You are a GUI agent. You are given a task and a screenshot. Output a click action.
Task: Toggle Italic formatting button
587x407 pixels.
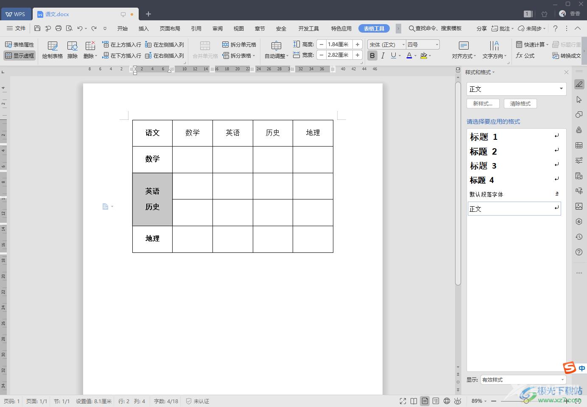tap(383, 55)
